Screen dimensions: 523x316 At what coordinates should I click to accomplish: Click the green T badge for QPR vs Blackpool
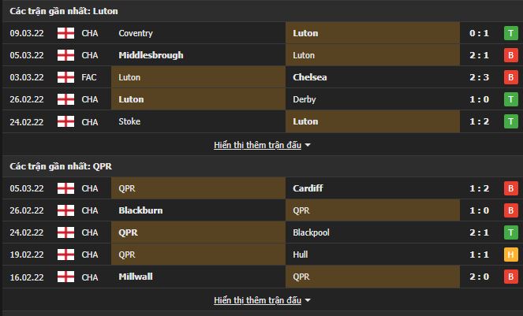tap(511, 232)
